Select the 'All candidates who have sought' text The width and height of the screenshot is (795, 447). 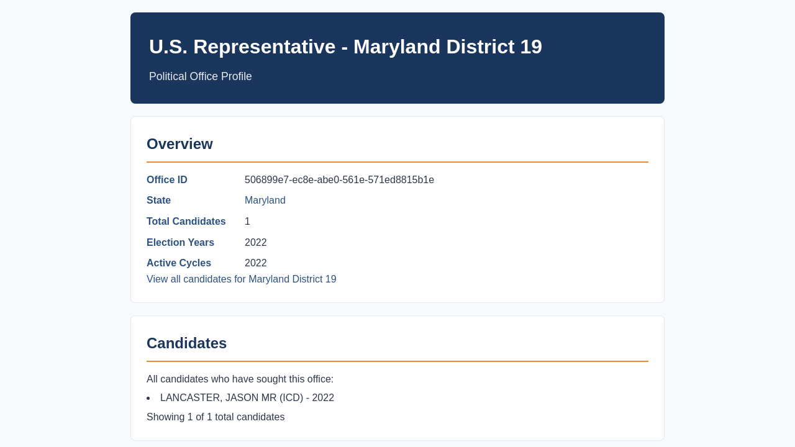pos(240,379)
